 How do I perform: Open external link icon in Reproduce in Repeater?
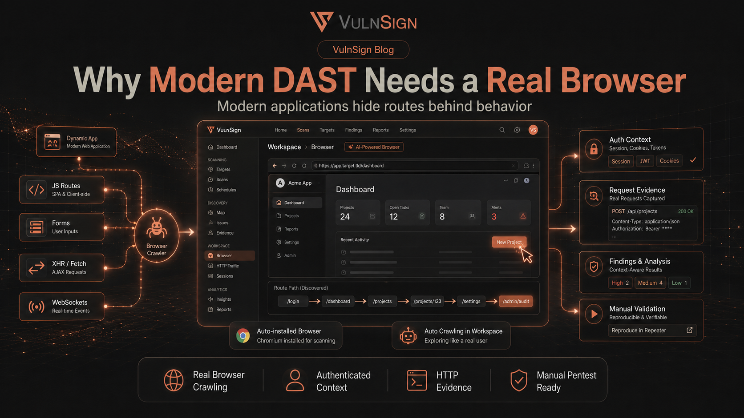coord(689,330)
